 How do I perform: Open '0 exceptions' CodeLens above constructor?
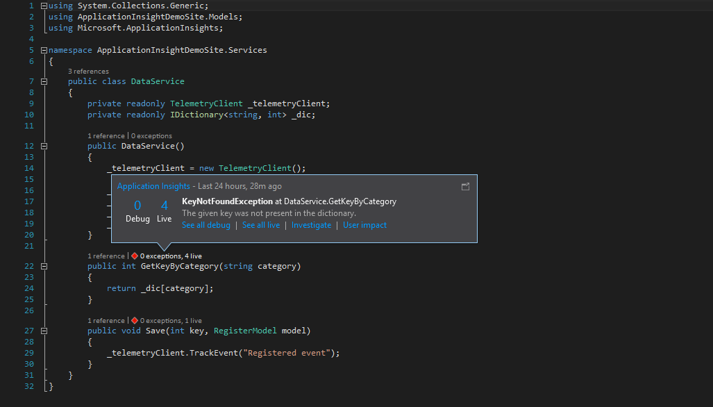pos(151,136)
